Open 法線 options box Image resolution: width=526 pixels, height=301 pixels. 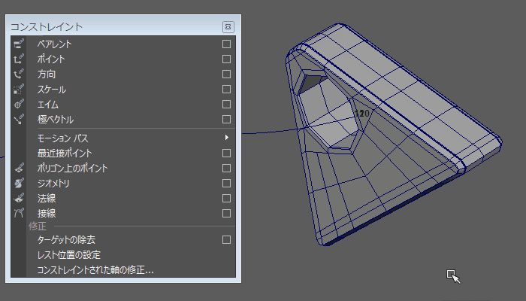coord(226,198)
